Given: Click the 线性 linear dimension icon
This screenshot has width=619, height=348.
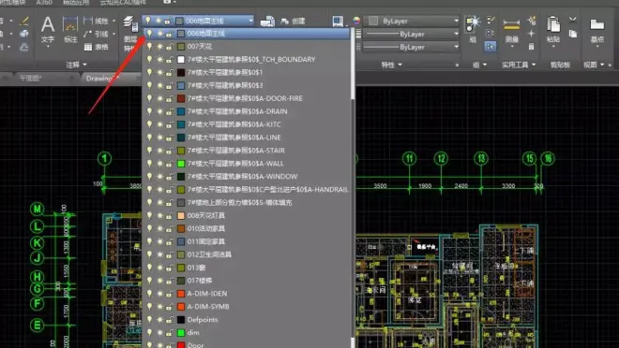Looking at the screenshot, I should [88, 21].
